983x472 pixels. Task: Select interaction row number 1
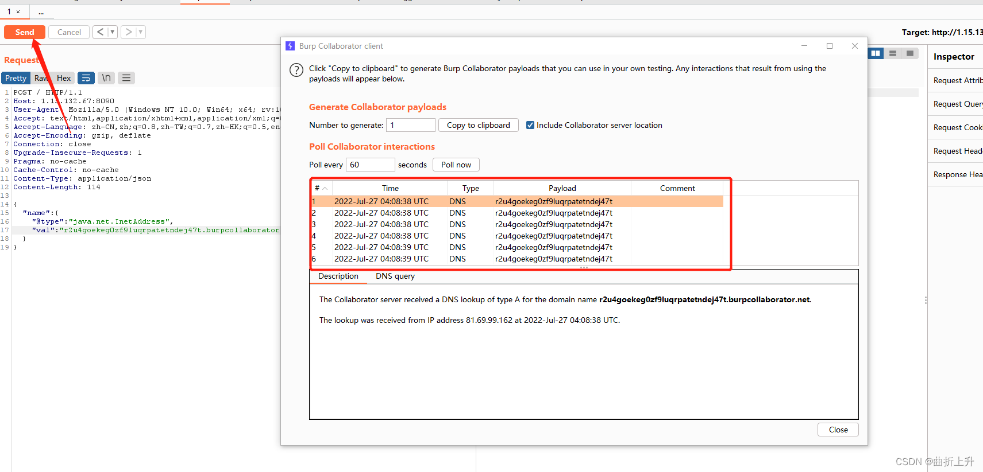pos(517,201)
